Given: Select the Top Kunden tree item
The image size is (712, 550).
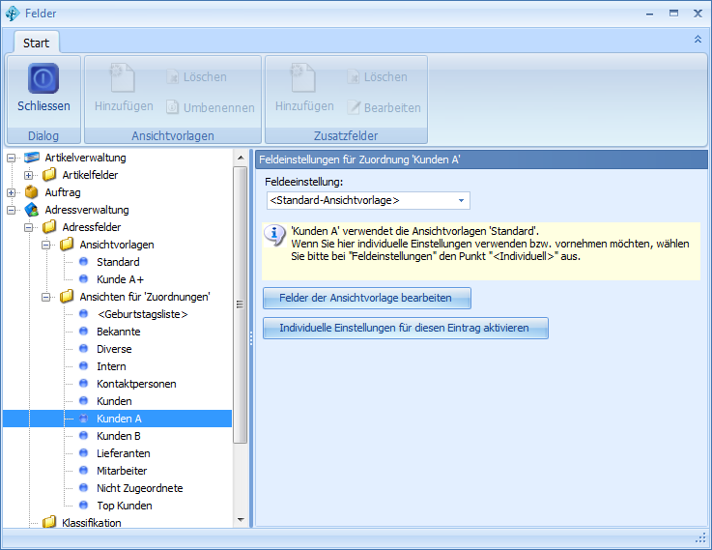Looking at the screenshot, I should [125, 506].
